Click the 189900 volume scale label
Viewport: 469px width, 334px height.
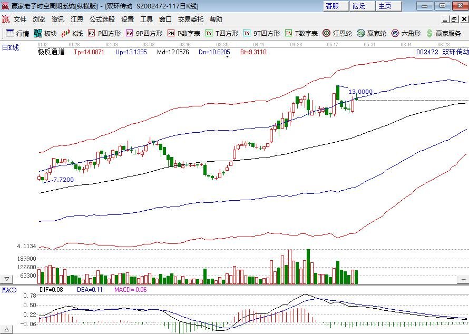27,259
